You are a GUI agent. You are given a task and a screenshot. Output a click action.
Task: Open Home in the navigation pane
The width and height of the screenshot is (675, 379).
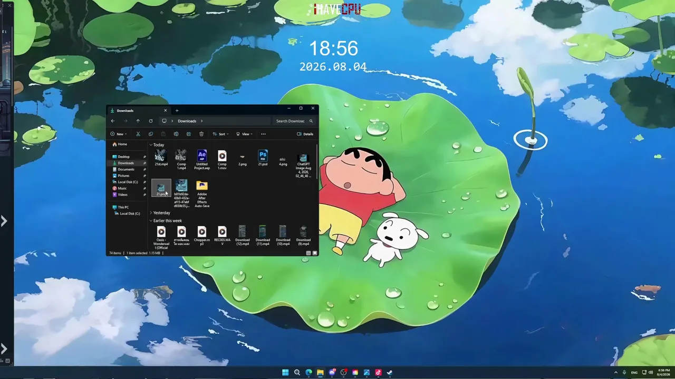pos(120,144)
